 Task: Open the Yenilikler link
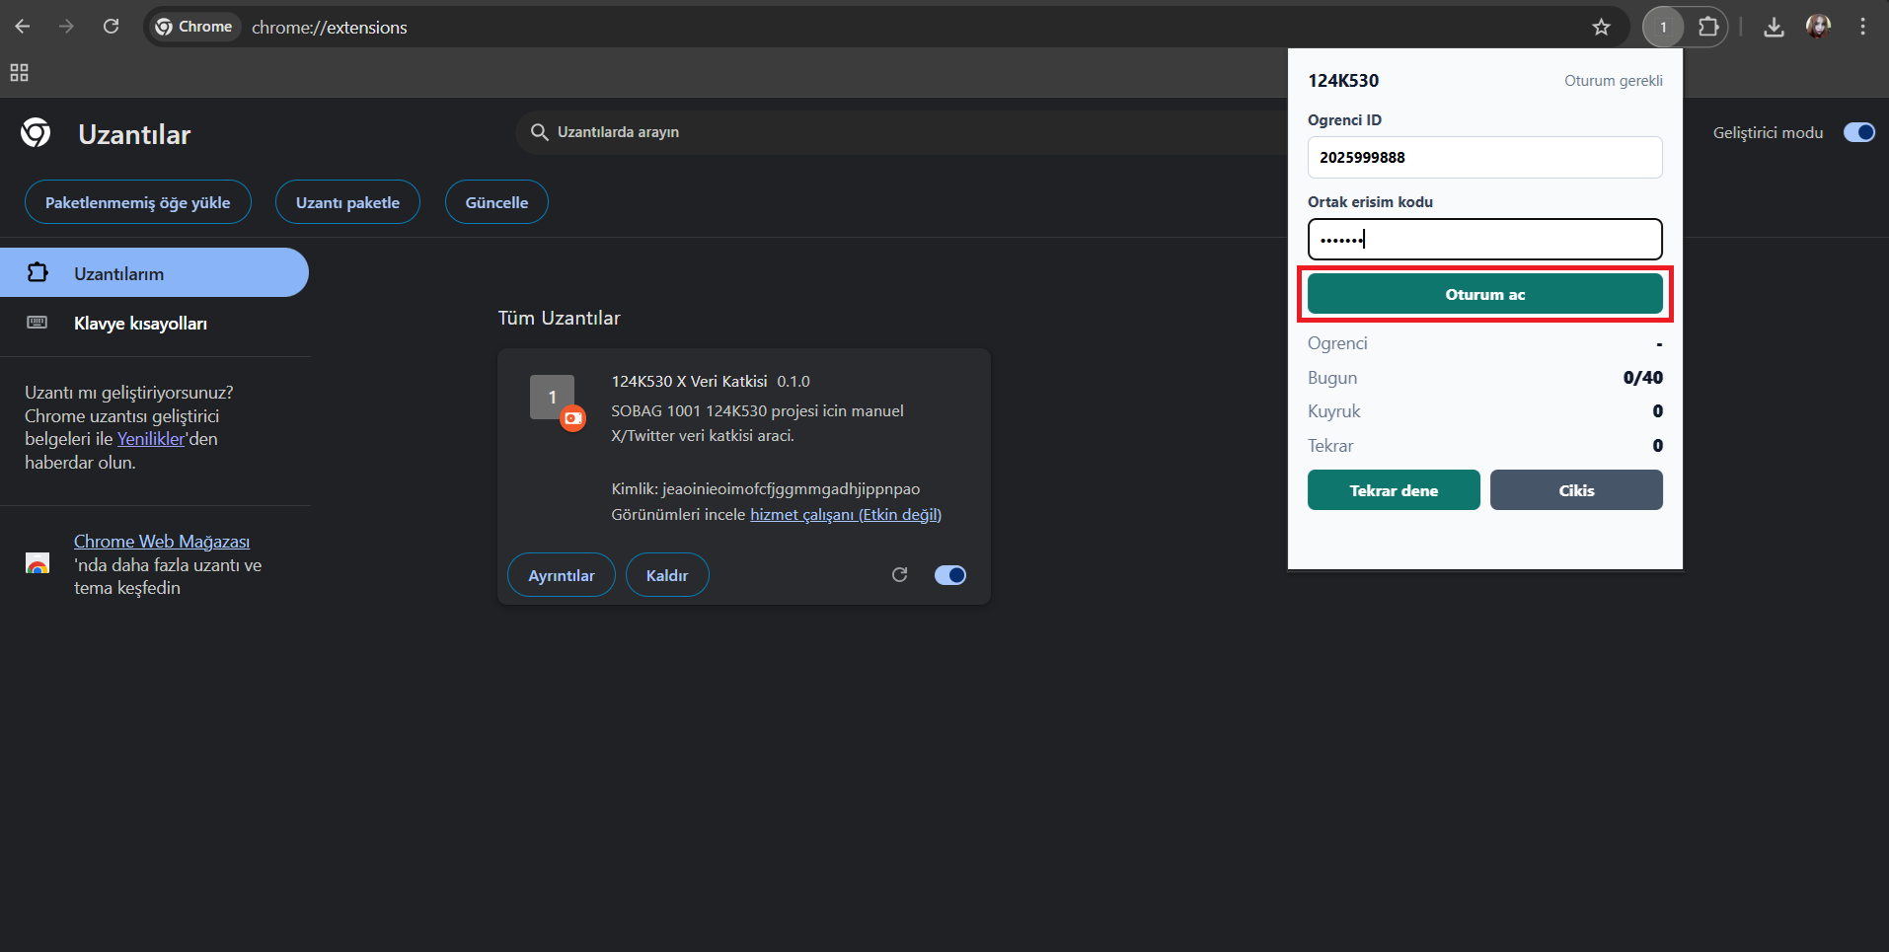tap(151, 439)
